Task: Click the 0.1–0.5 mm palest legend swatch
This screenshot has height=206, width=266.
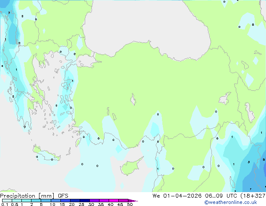Action: tap(7, 201)
